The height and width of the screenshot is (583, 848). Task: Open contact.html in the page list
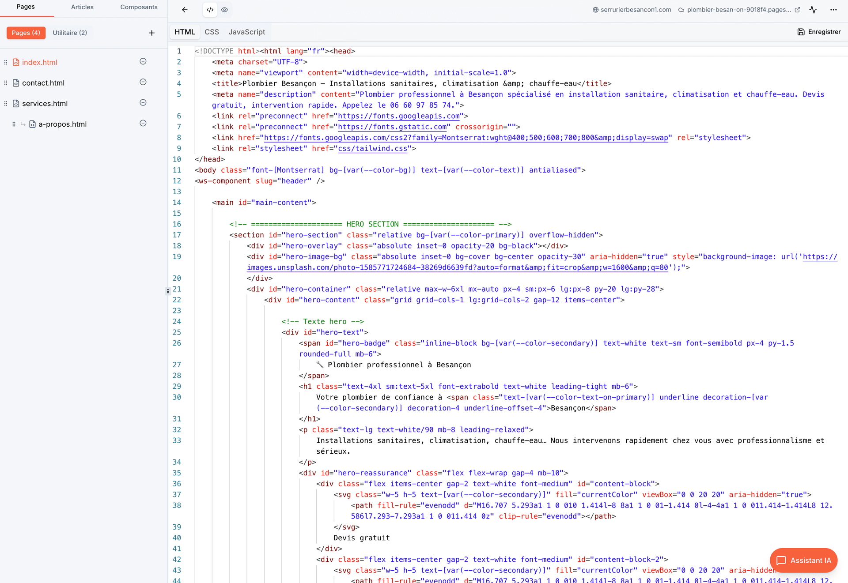point(43,83)
